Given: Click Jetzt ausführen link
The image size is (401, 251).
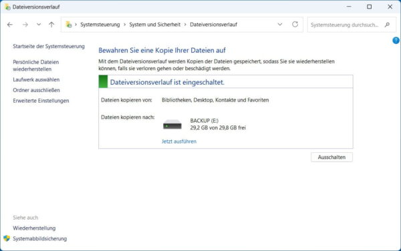Looking at the screenshot, I should coord(179,142).
